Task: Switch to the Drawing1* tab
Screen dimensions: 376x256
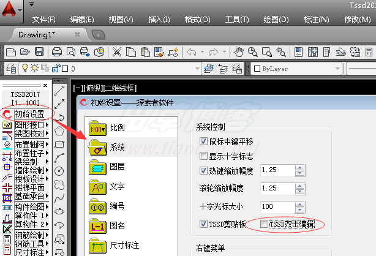Action: [x=37, y=35]
